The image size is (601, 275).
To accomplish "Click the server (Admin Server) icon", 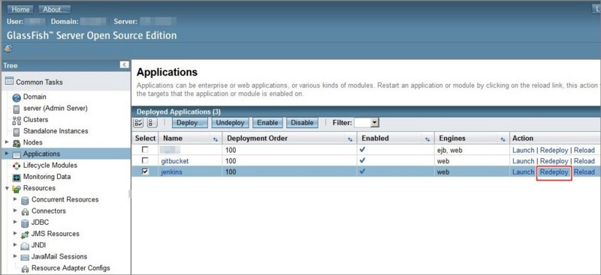I will click(x=17, y=109).
